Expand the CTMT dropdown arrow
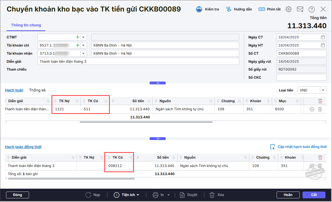 [x=83, y=37]
